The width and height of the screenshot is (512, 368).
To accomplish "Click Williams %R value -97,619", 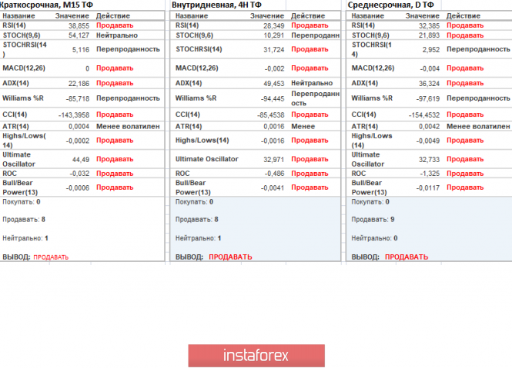I will 428,99.
